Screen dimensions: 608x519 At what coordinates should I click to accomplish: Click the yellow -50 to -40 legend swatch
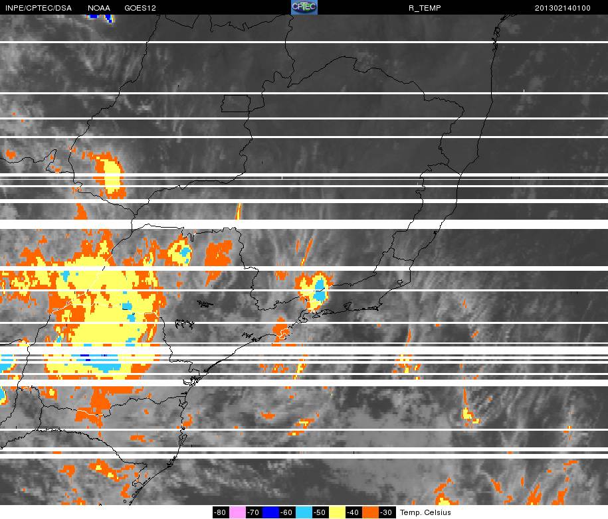point(337,512)
